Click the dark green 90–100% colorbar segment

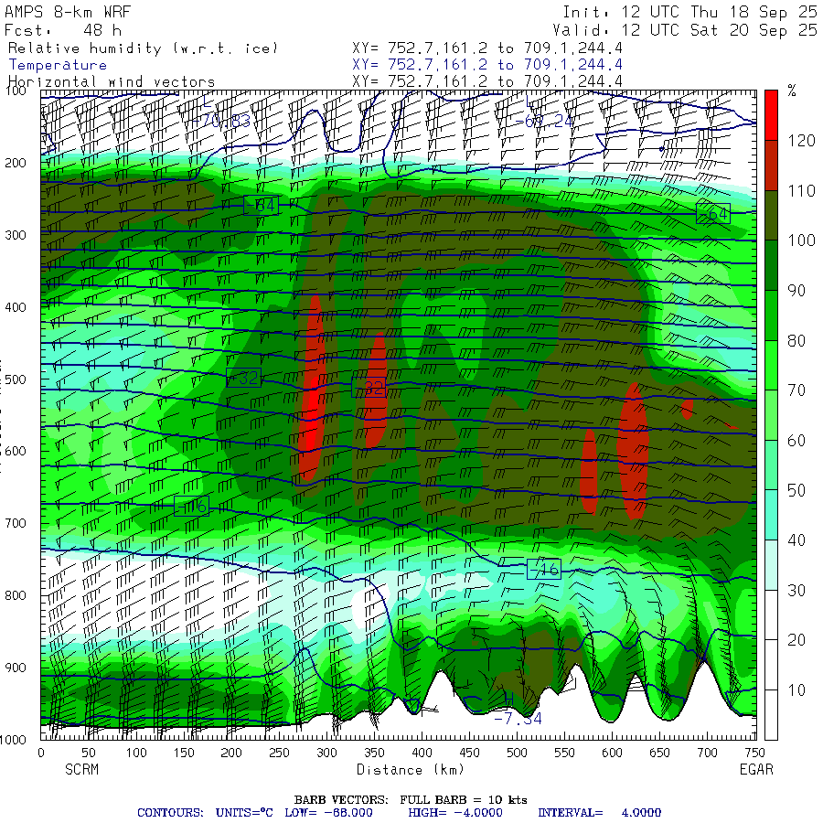[x=771, y=265]
